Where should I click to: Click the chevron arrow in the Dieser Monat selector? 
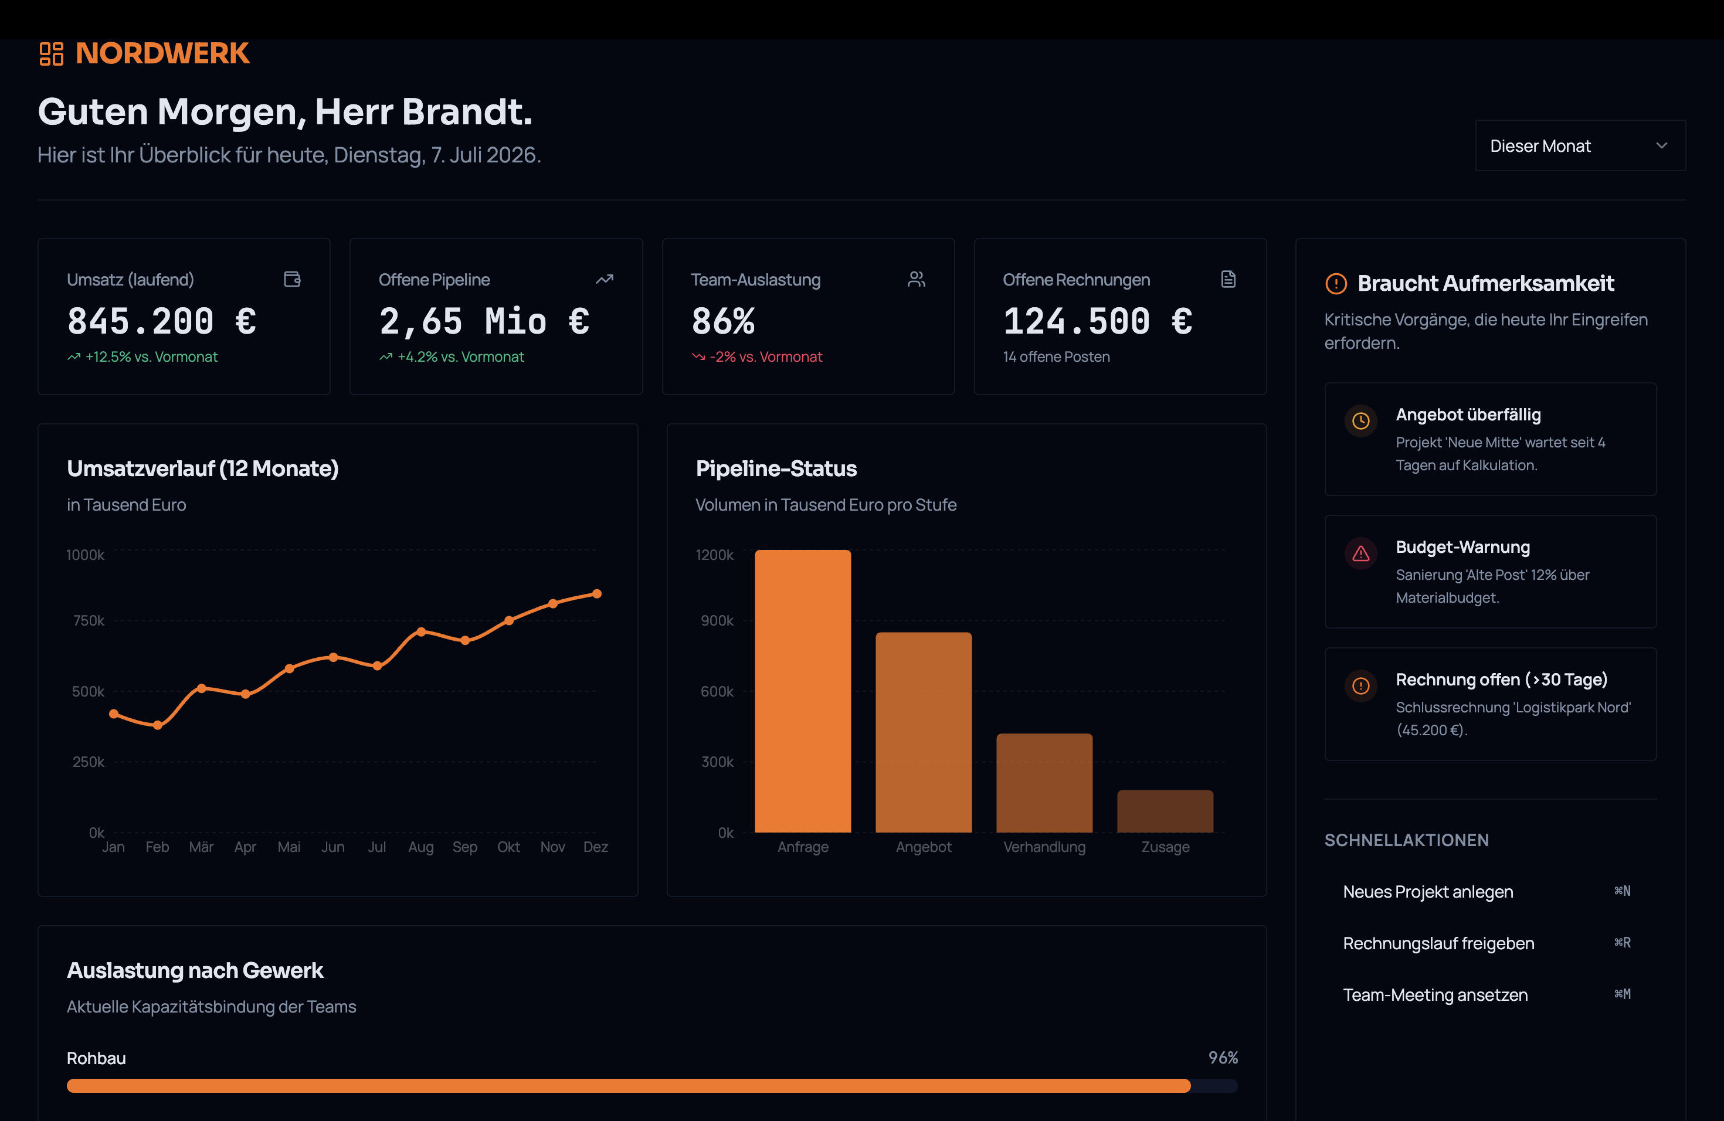[1662, 145]
